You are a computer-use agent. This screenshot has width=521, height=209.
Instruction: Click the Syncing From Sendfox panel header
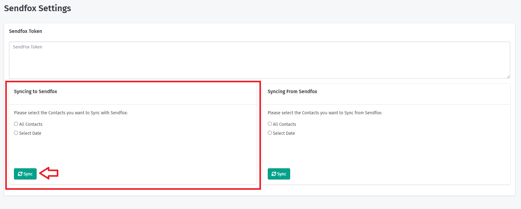pos(292,92)
